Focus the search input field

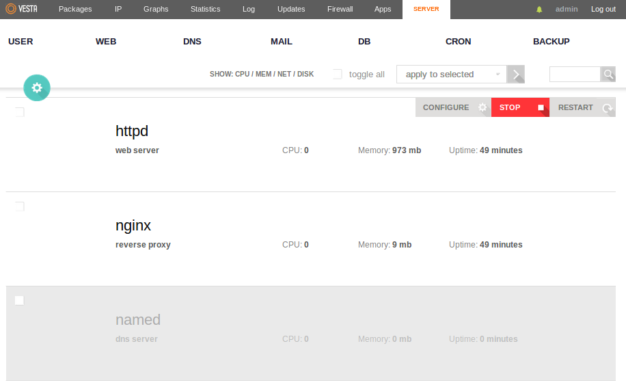(575, 75)
